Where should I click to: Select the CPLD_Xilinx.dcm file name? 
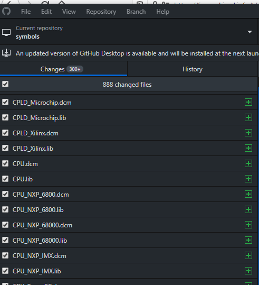[35, 133]
